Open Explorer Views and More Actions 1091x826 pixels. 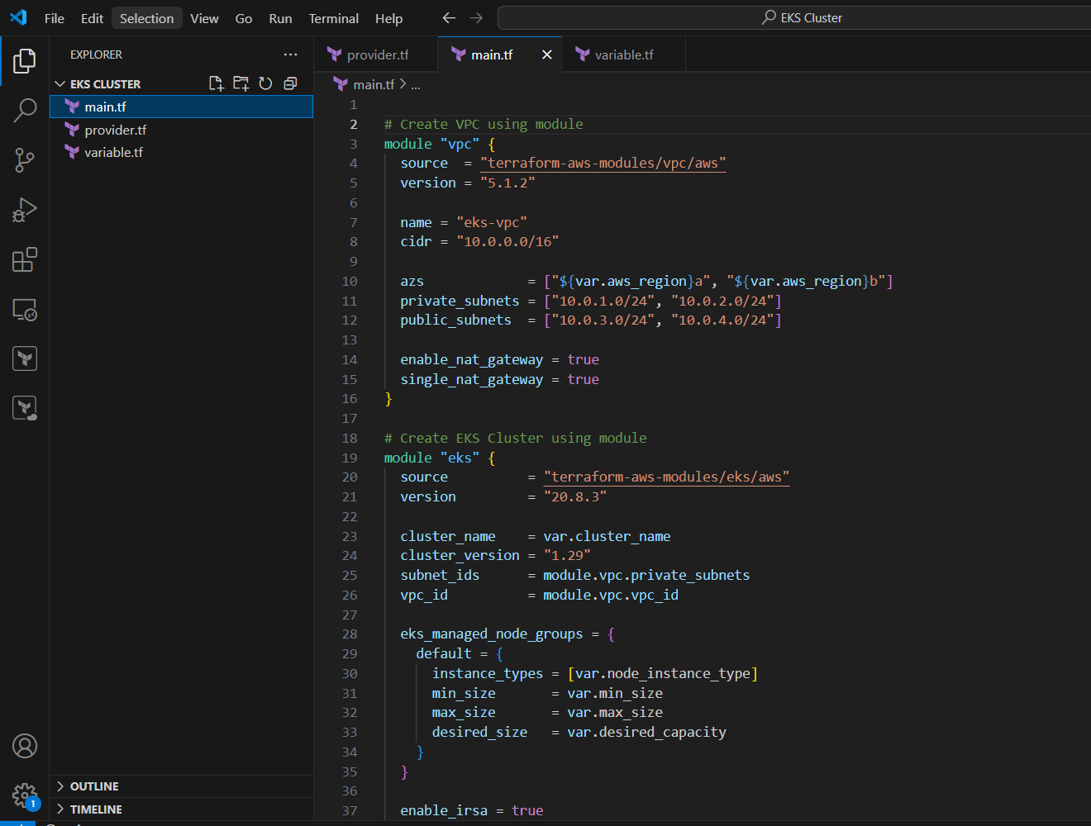[x=290, y=55]
